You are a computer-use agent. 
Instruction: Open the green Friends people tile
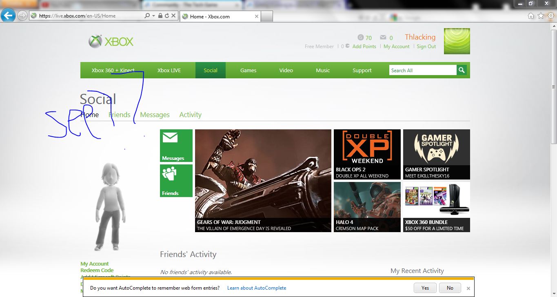(x=176, y=181)
